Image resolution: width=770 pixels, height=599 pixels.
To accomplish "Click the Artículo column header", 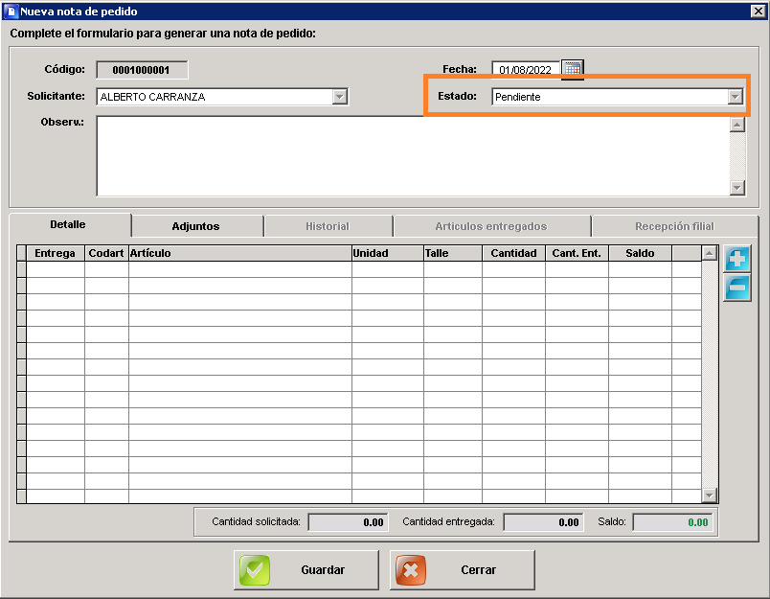I will 240,253.
